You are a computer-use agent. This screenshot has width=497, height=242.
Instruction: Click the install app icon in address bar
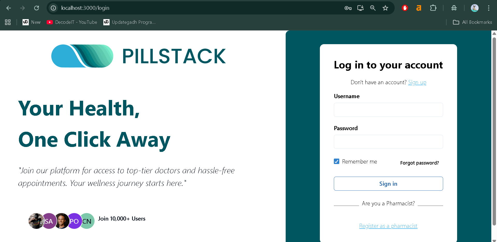(x=360, y=8)
